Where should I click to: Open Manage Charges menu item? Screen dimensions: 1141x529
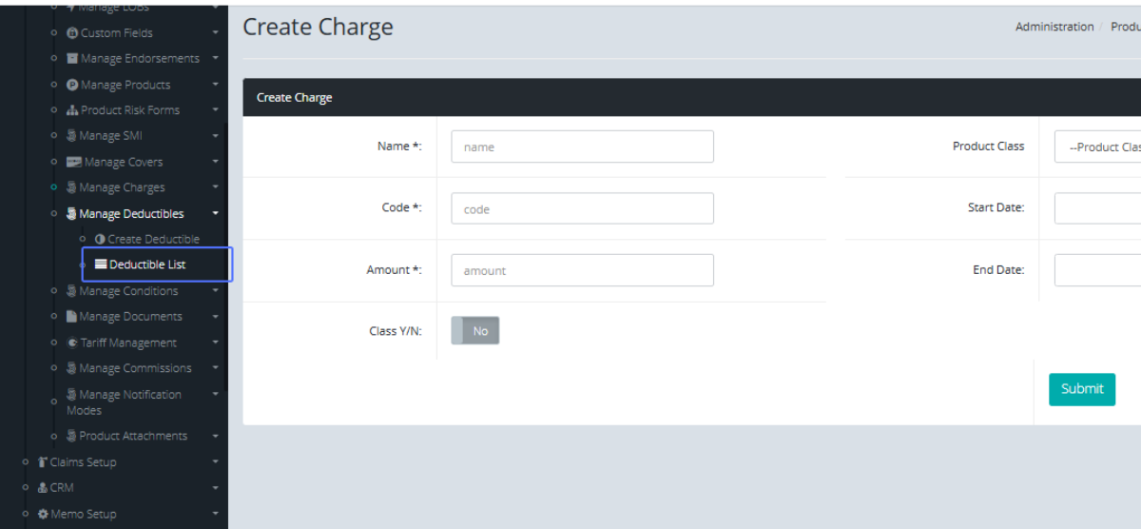point(122,188)
